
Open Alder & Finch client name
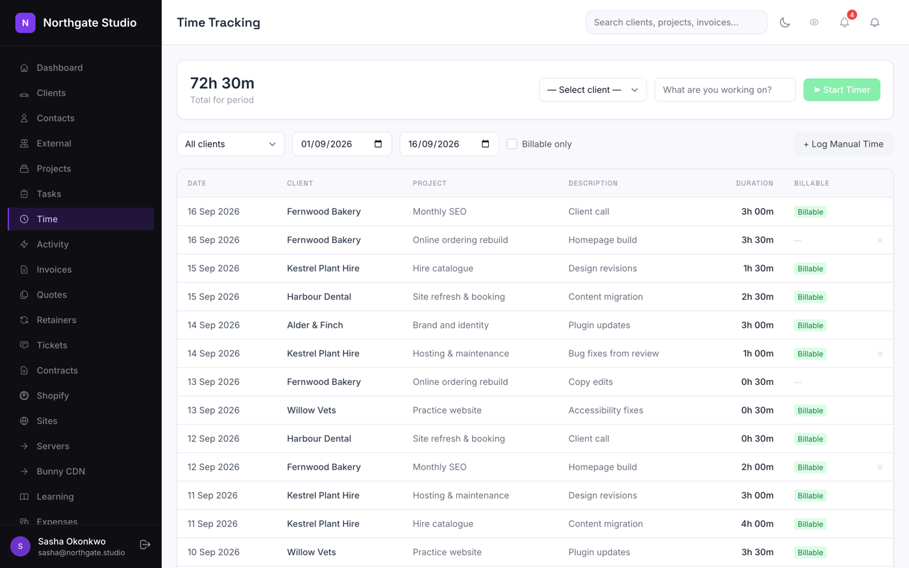coord(315,325)
